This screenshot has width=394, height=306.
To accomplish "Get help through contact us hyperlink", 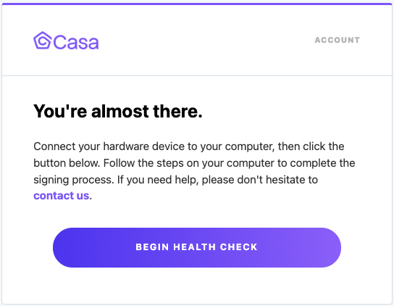I will click(62, 196).
